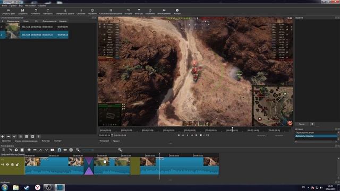Screen dimensions: 340x191
Task: Switch to the Properties tab below the playlist
Action: (6, 141)
